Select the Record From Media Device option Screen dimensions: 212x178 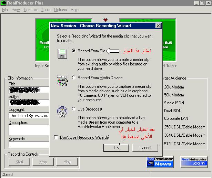pos(74,78)
